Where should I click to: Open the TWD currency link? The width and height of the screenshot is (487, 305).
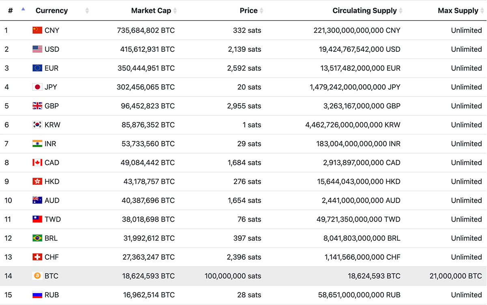click(x=53, y=219)
